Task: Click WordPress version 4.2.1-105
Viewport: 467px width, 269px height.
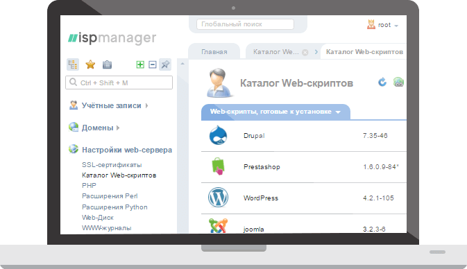Action: [x=379, y=198]
